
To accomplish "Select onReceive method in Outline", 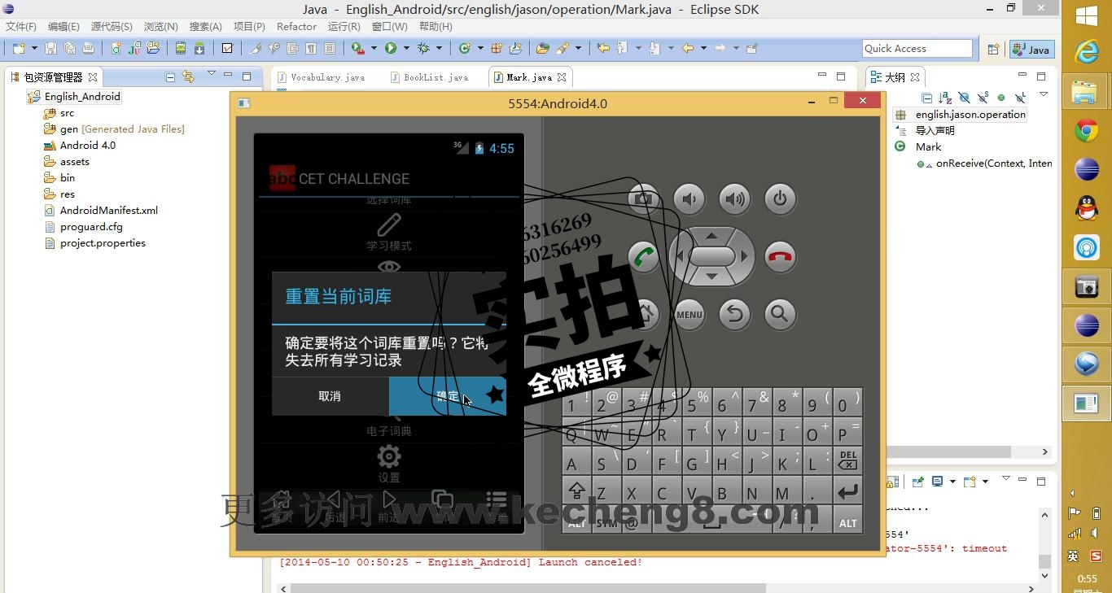I will (x=985, y=164).
